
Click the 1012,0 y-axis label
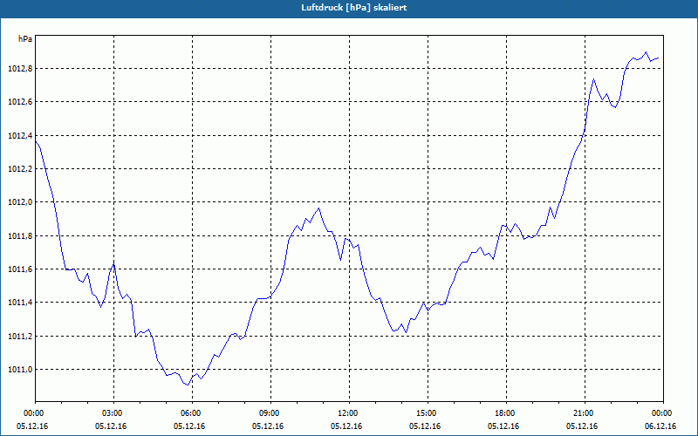click(19, 202)
